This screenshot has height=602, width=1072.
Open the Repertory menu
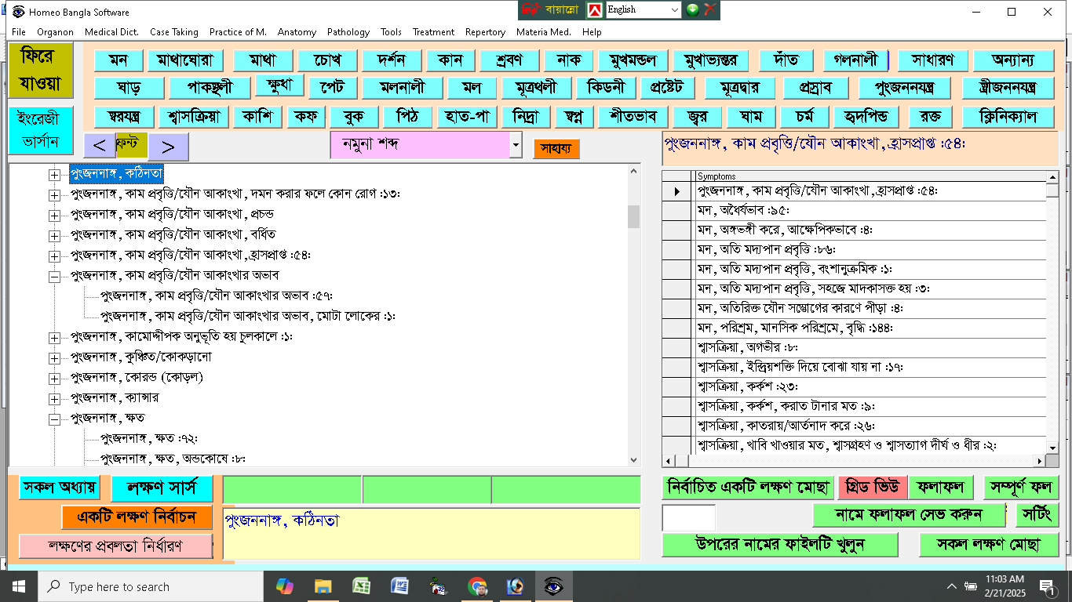tap(485, 32)
